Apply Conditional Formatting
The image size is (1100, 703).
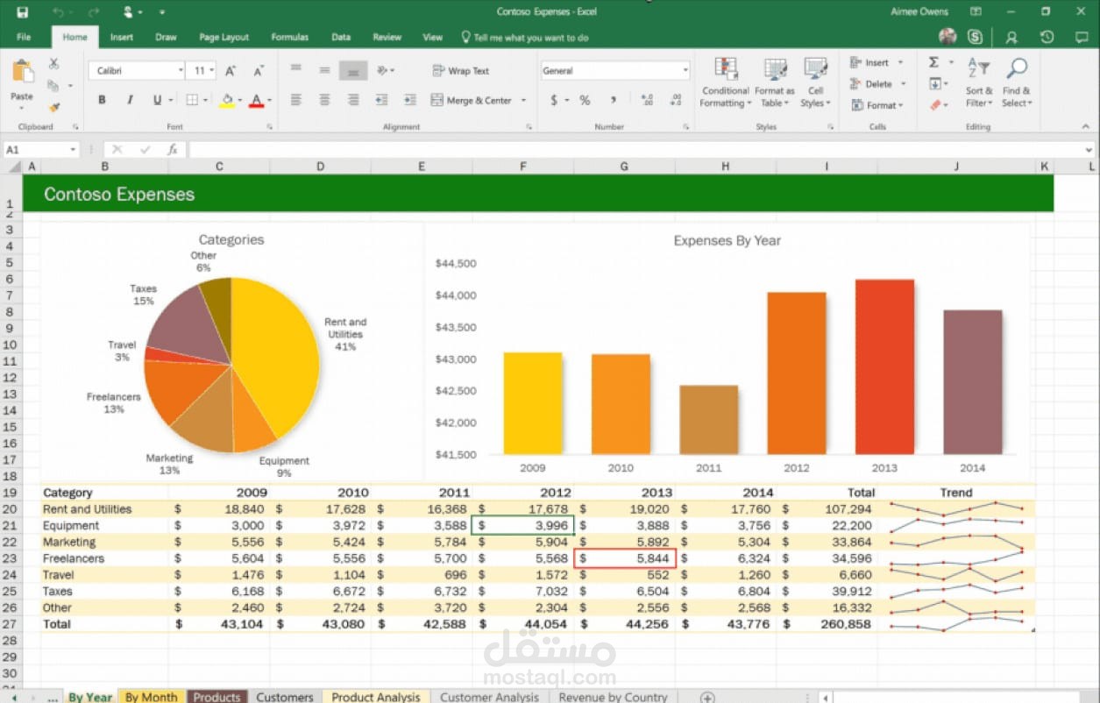725,82
